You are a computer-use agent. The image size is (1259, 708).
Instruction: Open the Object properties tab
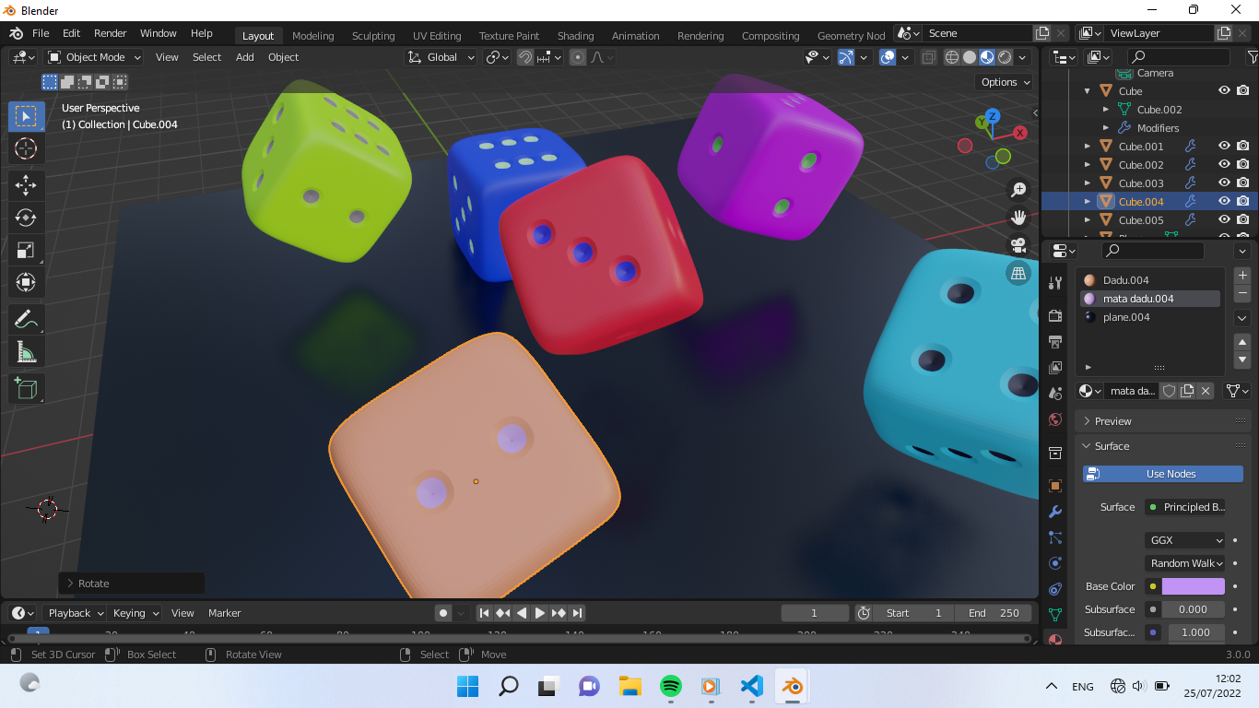(x=1055, y=486)
